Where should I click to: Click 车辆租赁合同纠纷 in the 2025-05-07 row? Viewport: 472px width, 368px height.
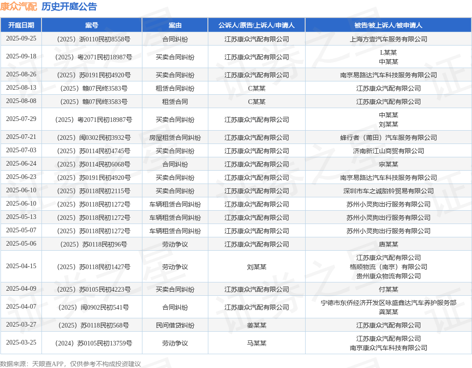click(x=175, y=231)
